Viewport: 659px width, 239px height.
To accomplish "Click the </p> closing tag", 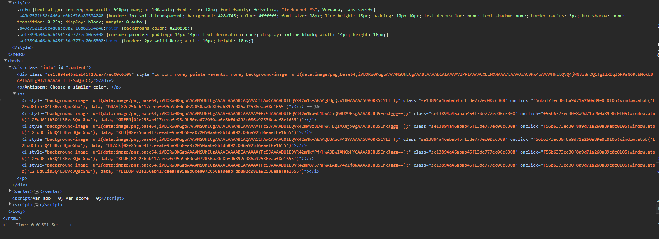I will pos(22,178).
